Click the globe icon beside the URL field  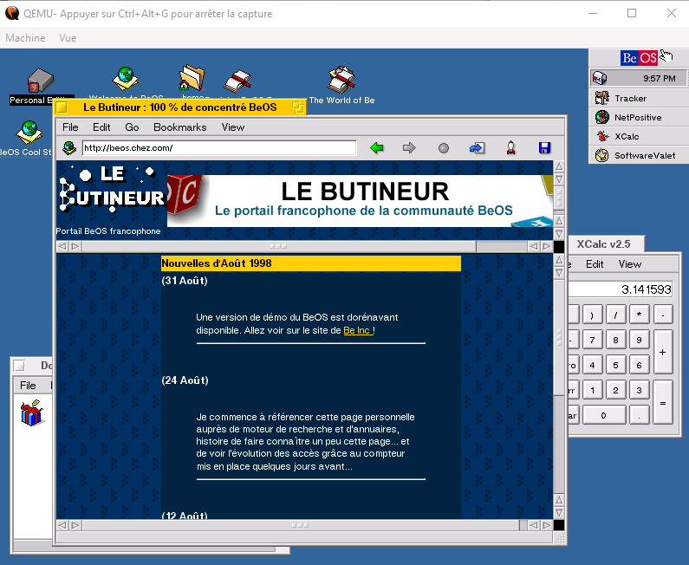tap(69, 148)
